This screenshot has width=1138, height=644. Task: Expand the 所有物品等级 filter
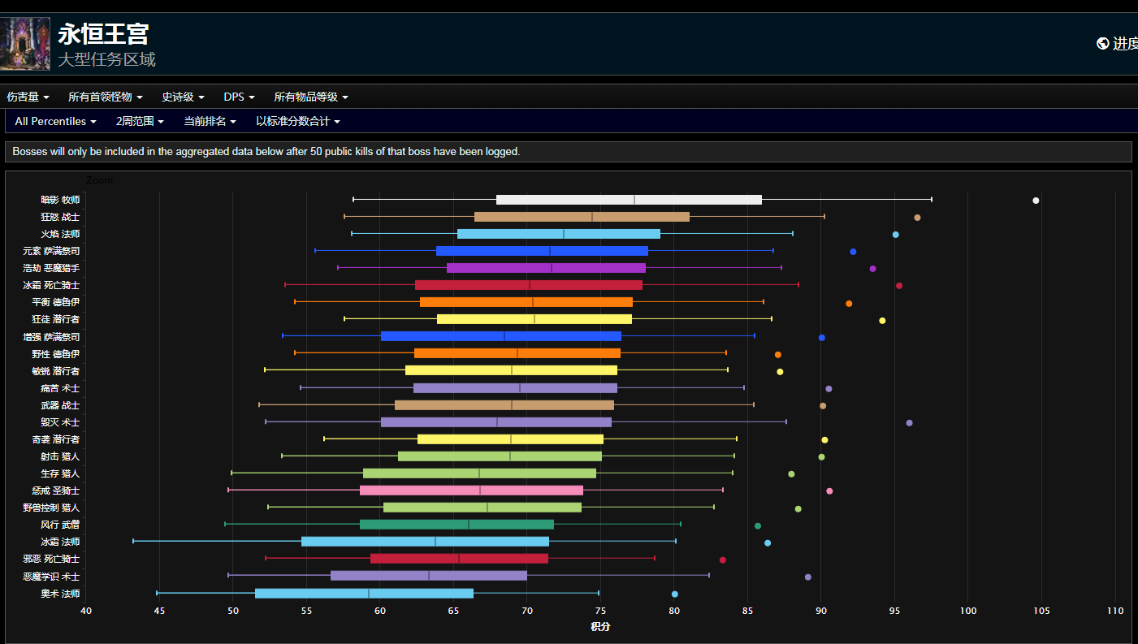coord(310,97)
